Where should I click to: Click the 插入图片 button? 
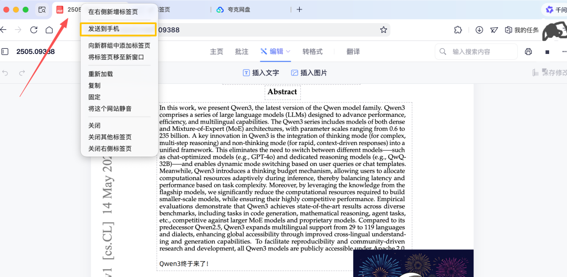(x=309, y=73)
